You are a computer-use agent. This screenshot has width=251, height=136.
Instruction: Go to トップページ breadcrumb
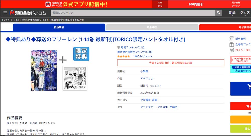(x=7, y=20)
